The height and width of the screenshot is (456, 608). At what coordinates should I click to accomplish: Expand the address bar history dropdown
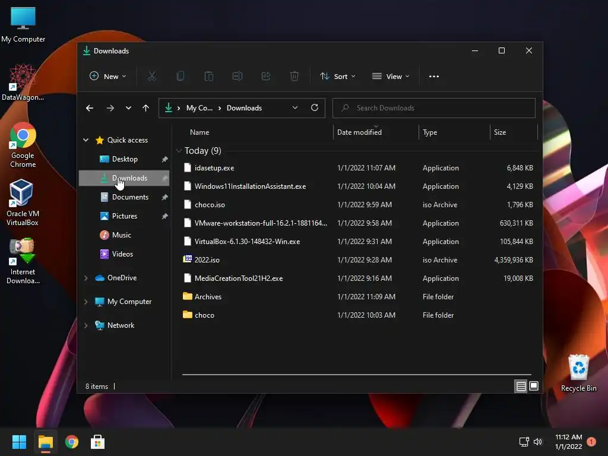(295, 108)
